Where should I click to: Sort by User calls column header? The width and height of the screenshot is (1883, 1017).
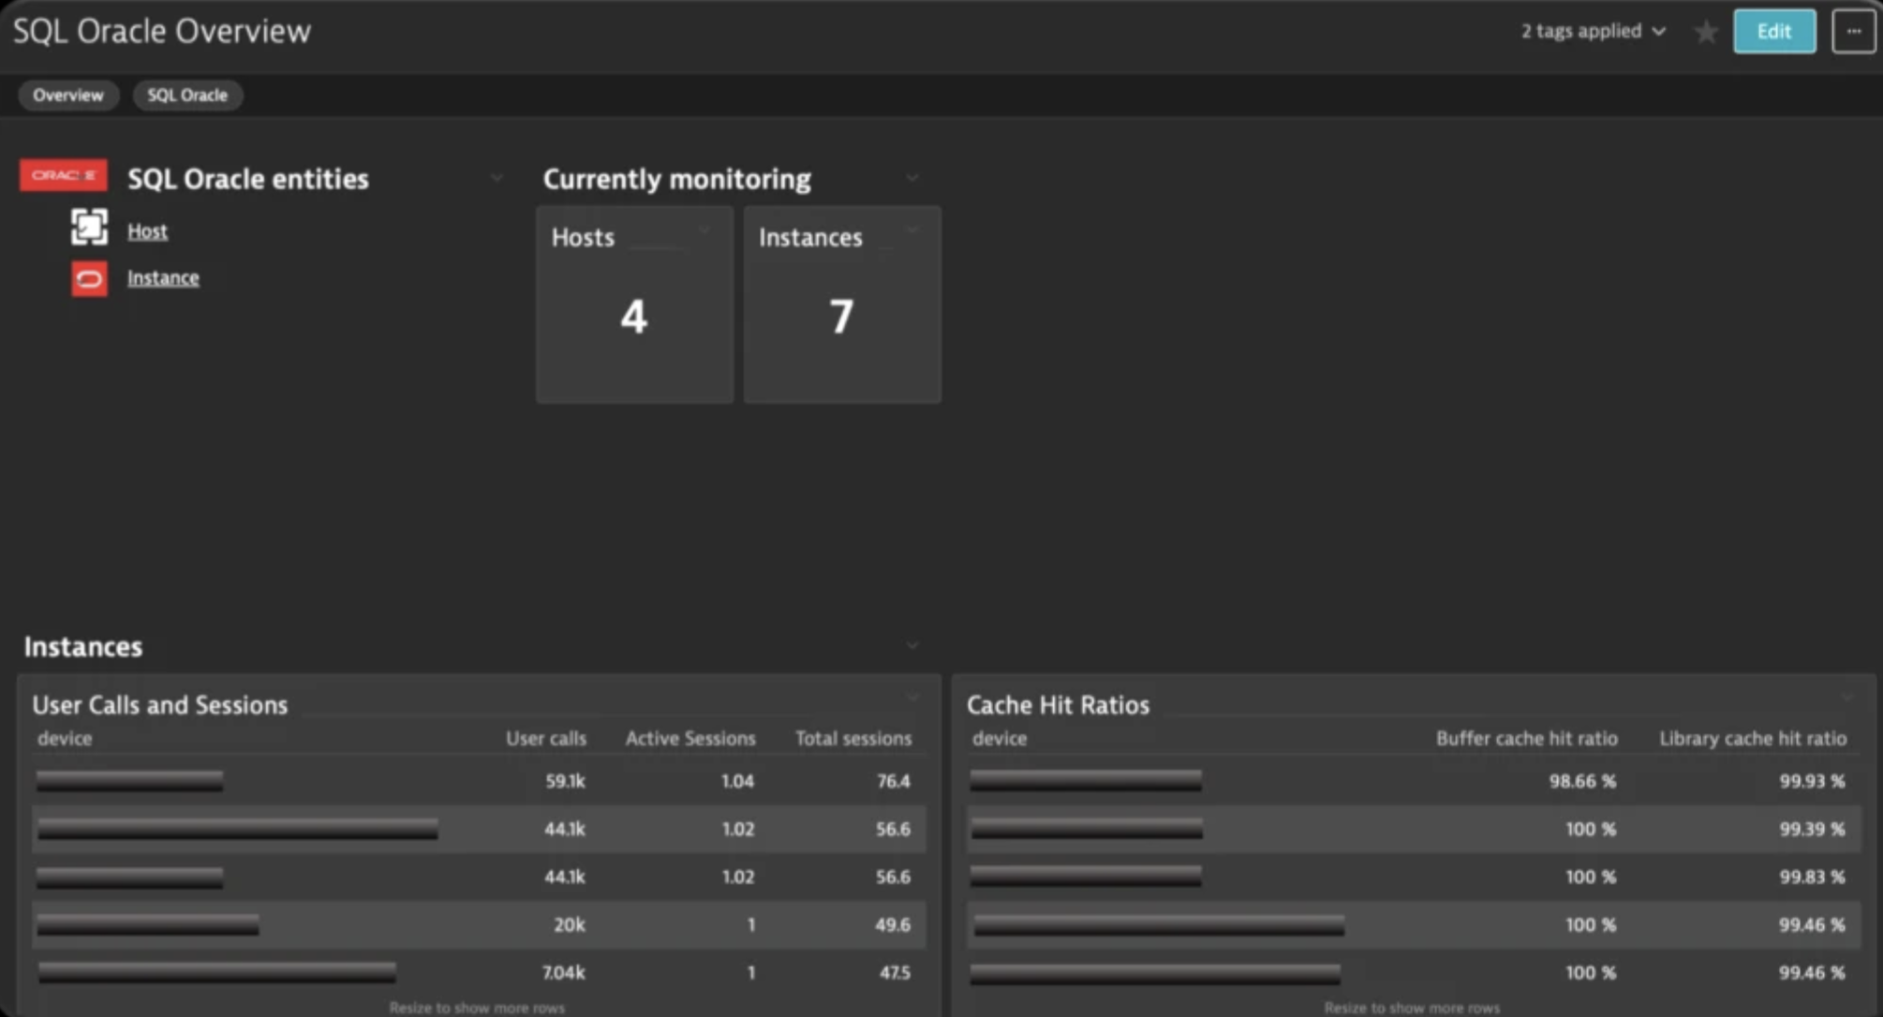coord(545,739)
